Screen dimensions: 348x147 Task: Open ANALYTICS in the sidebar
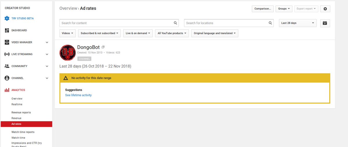18,90
